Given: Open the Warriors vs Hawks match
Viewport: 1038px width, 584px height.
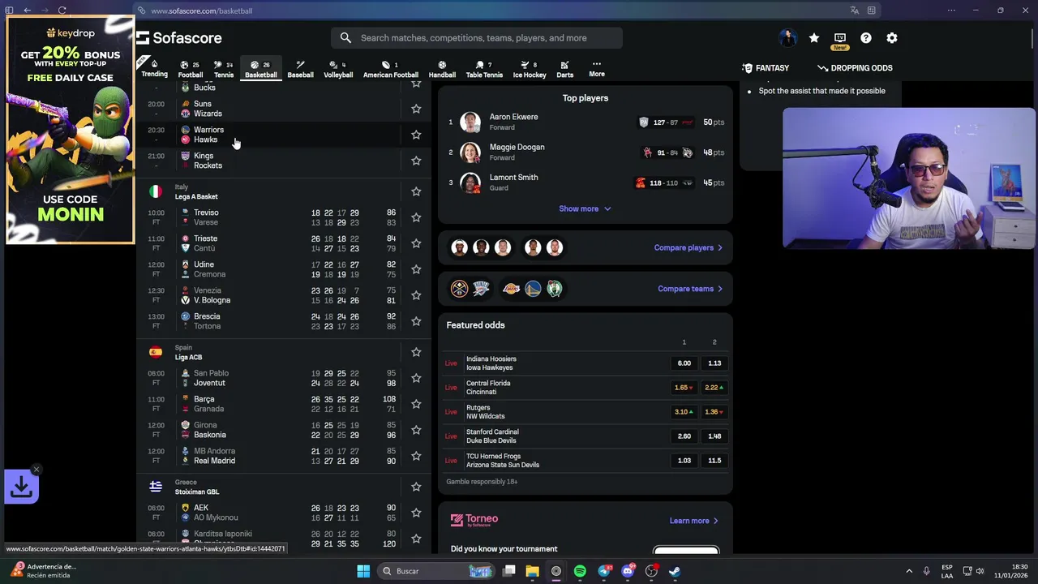Looking at the screenshot, I should click(284, 135).
